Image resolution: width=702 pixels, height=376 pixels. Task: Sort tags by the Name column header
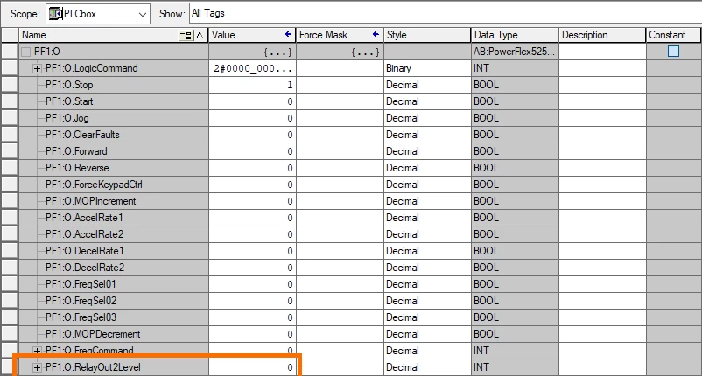[x=113, y=35]
